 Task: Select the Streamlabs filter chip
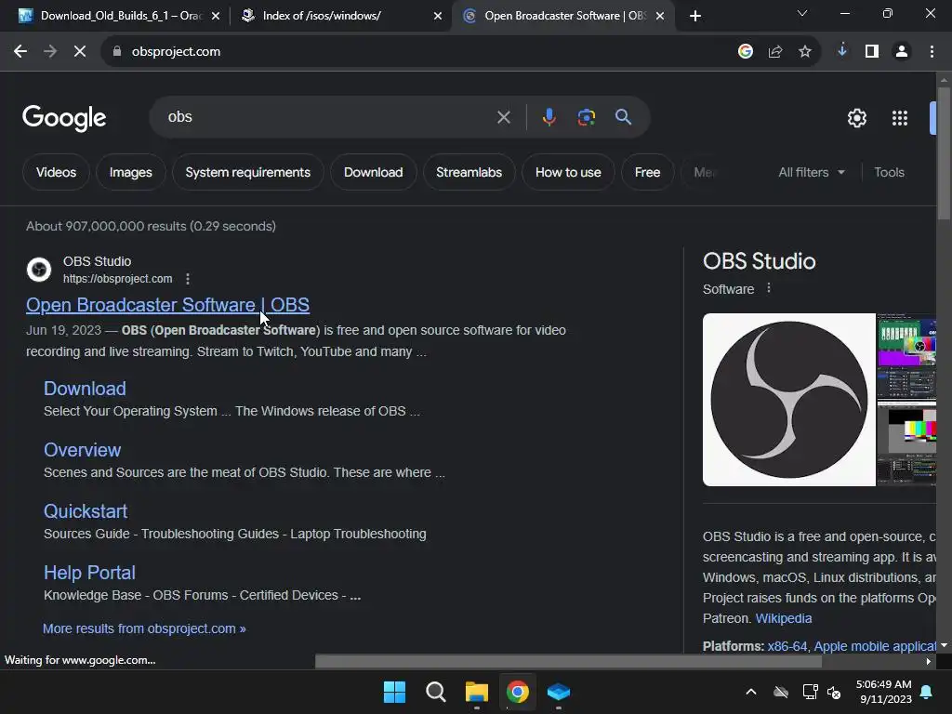click(469, 172)
